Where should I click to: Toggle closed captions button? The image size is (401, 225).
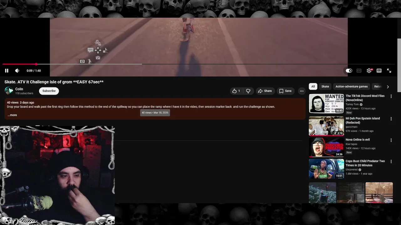pos(359,71)
